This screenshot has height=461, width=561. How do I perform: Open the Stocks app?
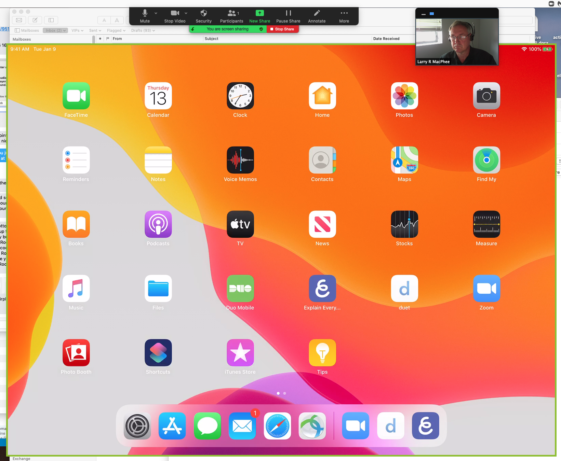click(x=404, y=224)
